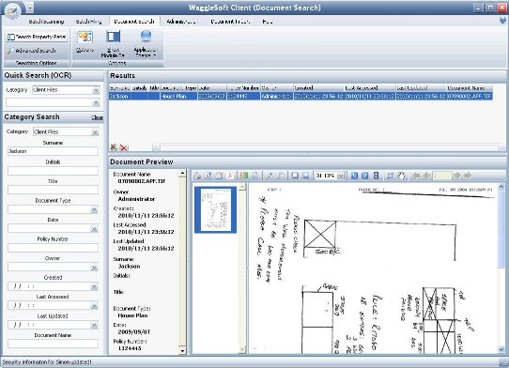Open the Date field dropdown
This screenshot has height=368, width=509.
pos(94,229)
